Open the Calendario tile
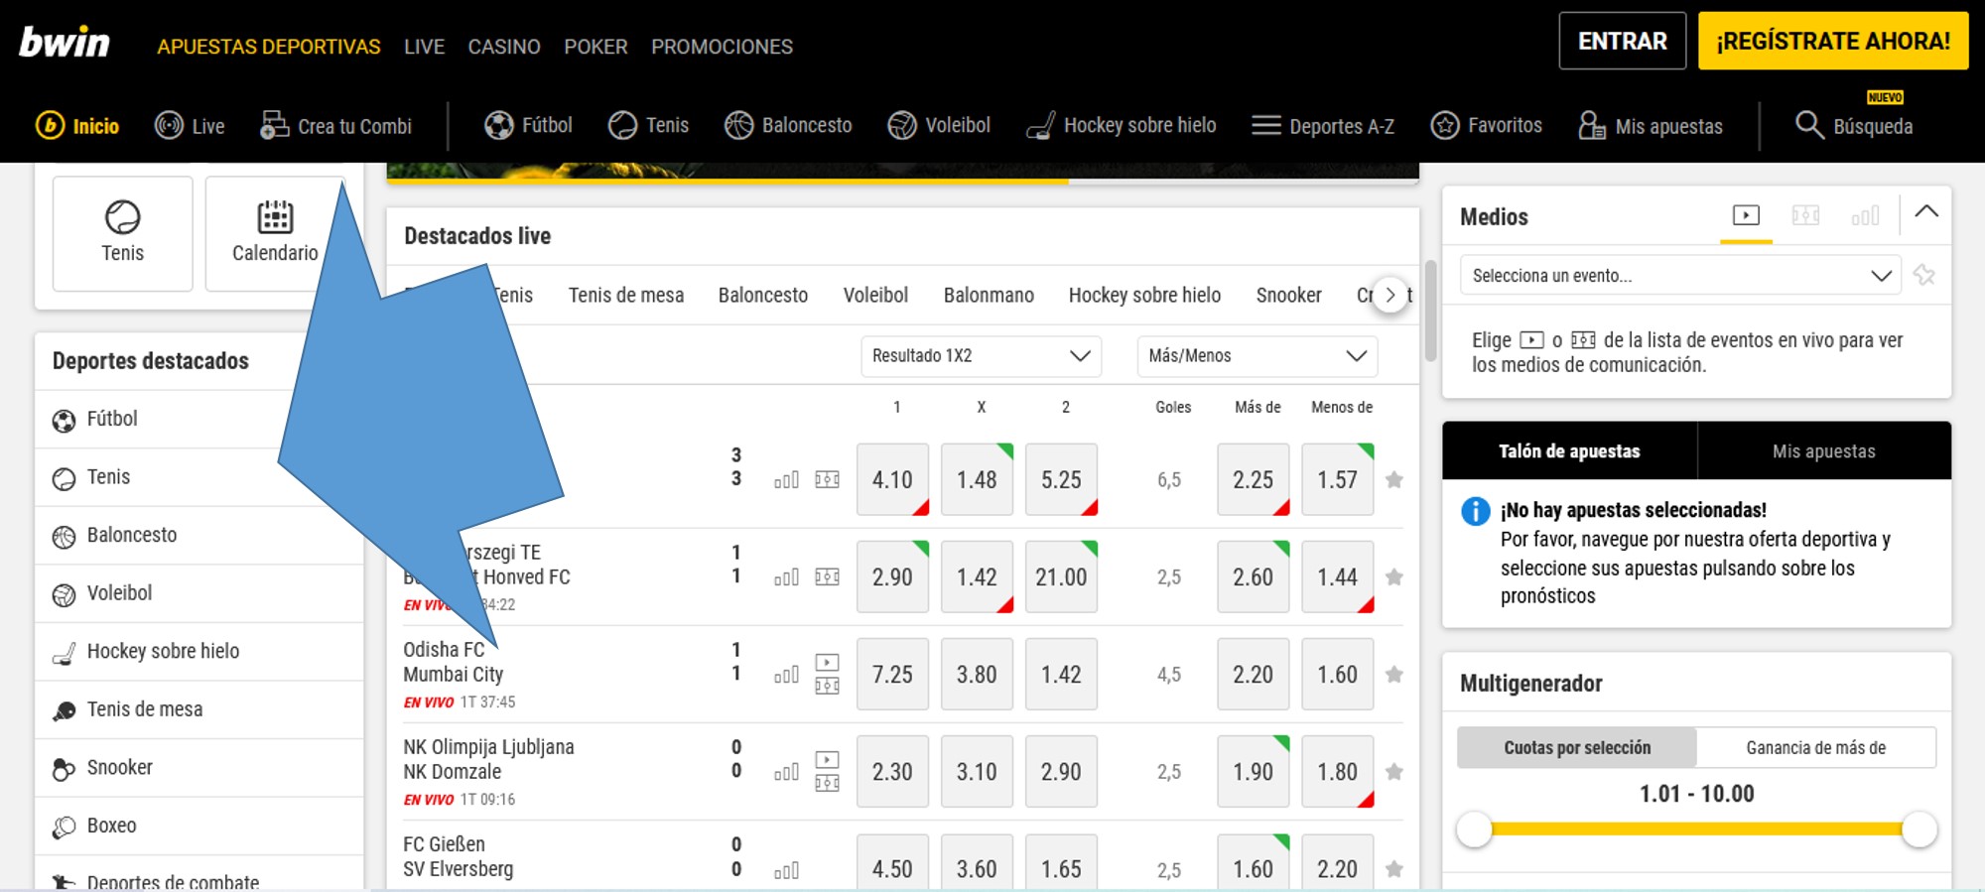 click(275, 233)
